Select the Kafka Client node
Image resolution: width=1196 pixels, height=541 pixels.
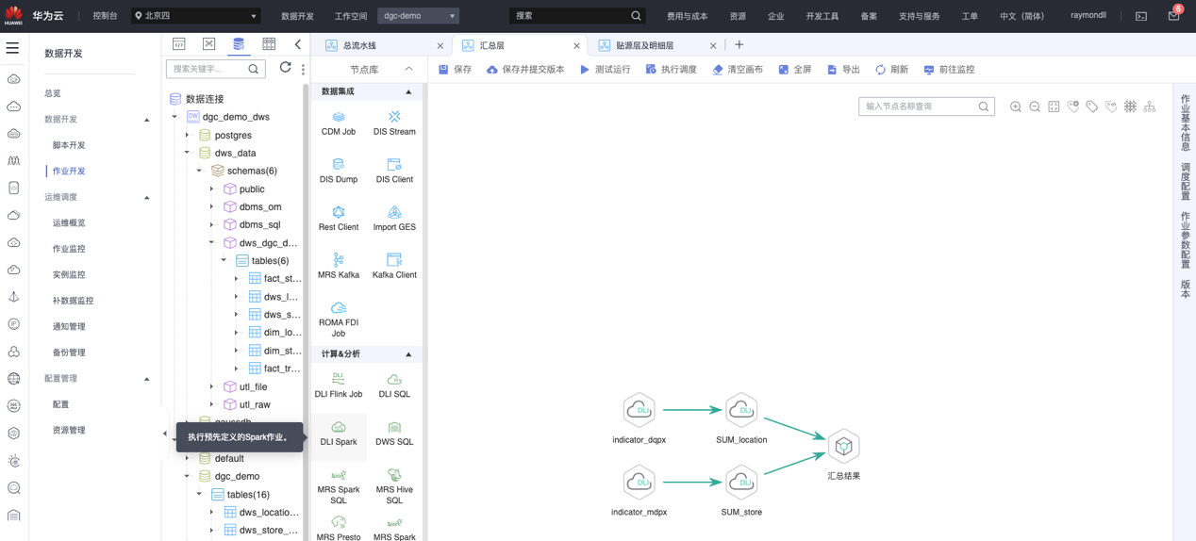pyautogui.click(x=394, y=267)
